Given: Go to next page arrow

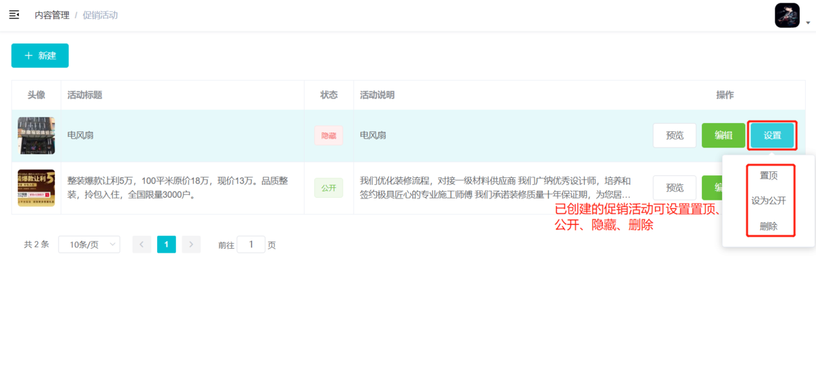Looking at the screenshot, I should tap(191, 245).
